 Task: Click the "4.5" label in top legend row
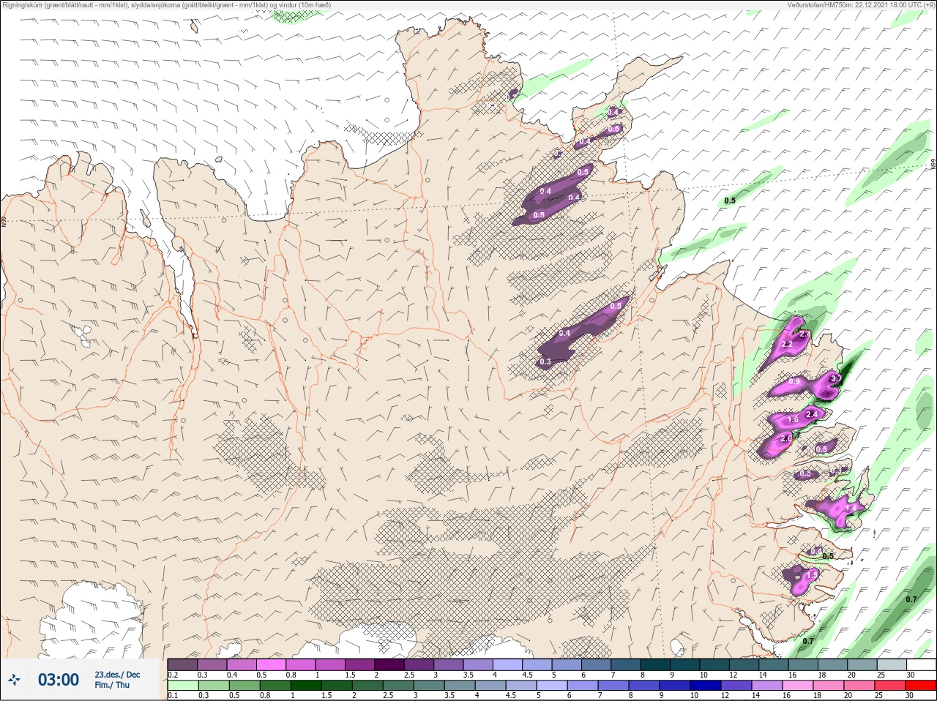point(527,675)
